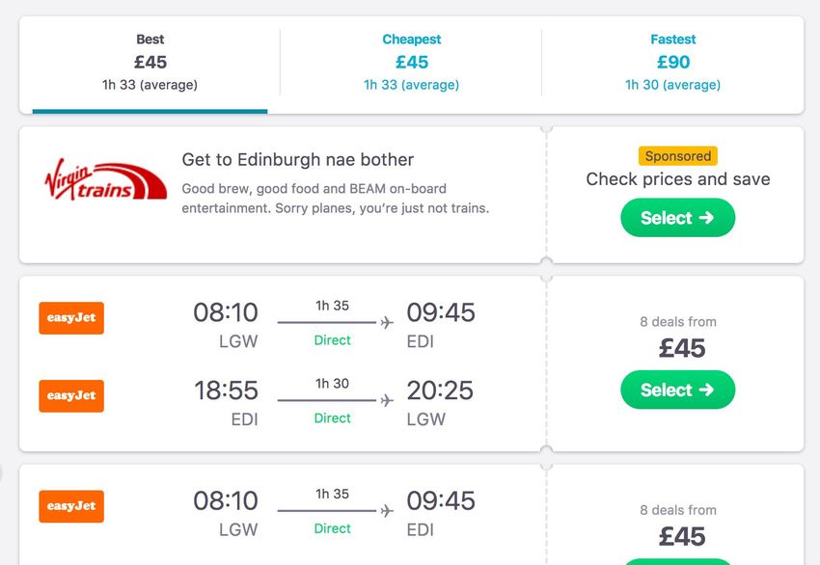The image size is (820, 565).
Task: Select the first easyJet £45 deal
Action: click(x=678, y=390)
